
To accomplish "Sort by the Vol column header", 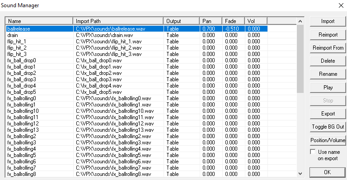I will click(x=256, y=21).
